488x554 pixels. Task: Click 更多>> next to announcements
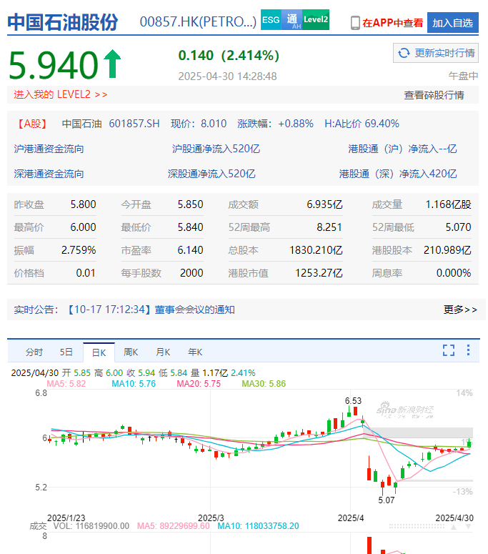460,310
